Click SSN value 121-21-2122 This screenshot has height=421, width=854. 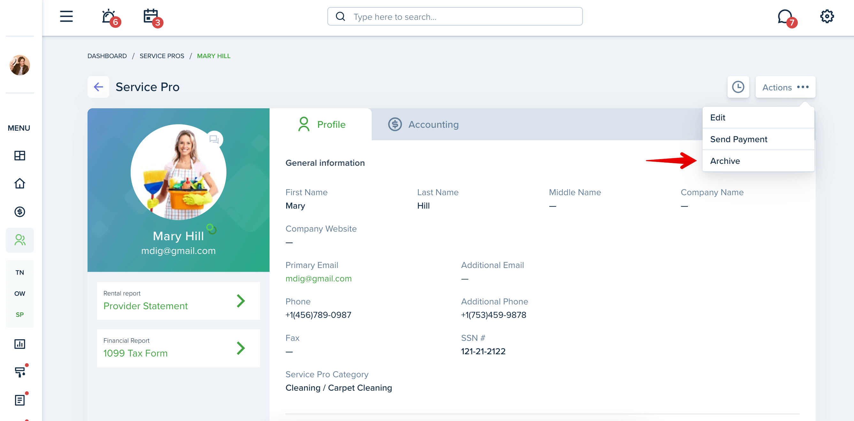pyautogui.click(x=483, y=351)
